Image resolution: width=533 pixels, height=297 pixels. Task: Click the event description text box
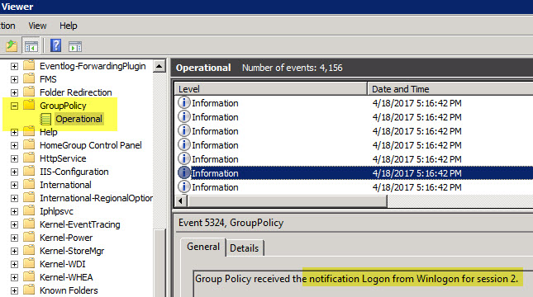pos(363,284)
